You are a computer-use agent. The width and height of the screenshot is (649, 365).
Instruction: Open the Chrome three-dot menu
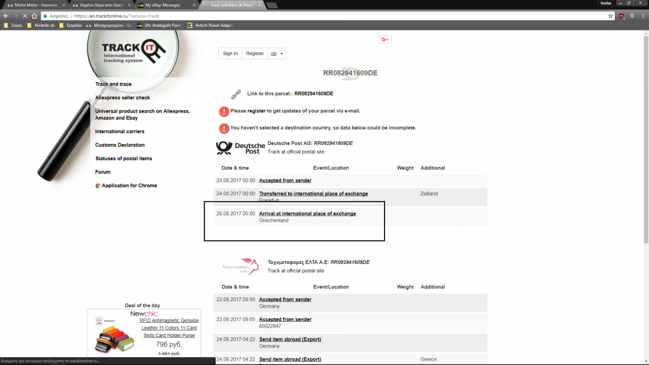[642, 16]
